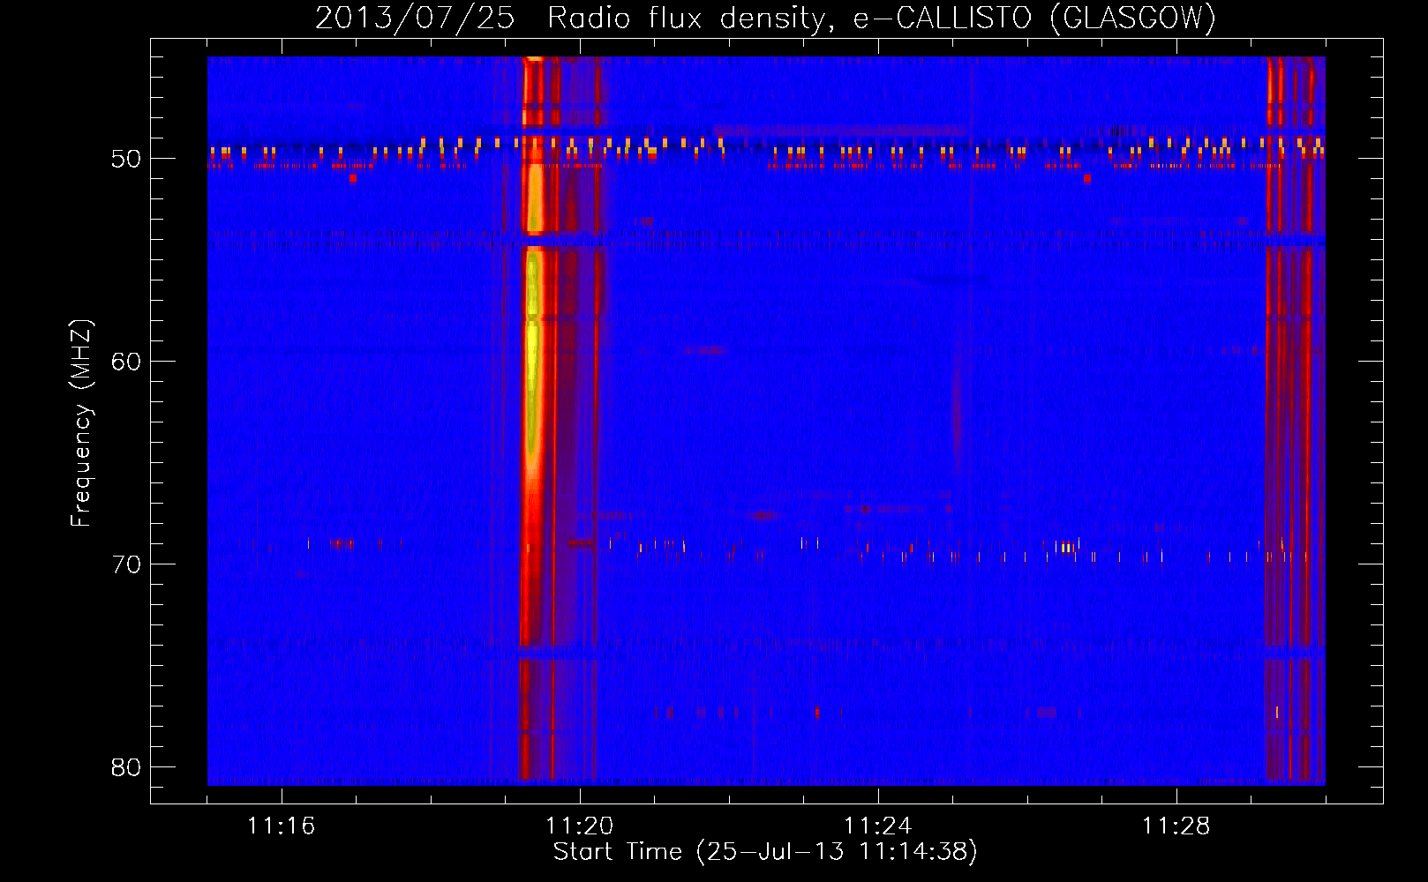Click the red burst band near 11:29 at right edge
The image size is (1428, 882).
tap(1295, 419)
